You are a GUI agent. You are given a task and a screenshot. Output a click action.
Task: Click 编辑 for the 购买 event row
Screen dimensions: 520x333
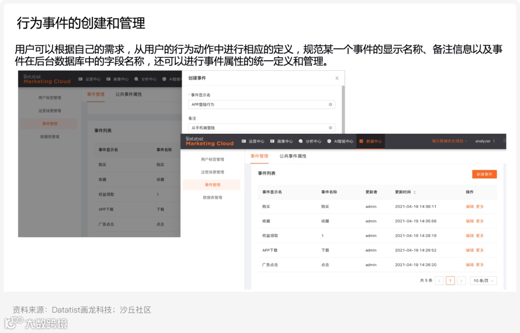pos(469,206)
